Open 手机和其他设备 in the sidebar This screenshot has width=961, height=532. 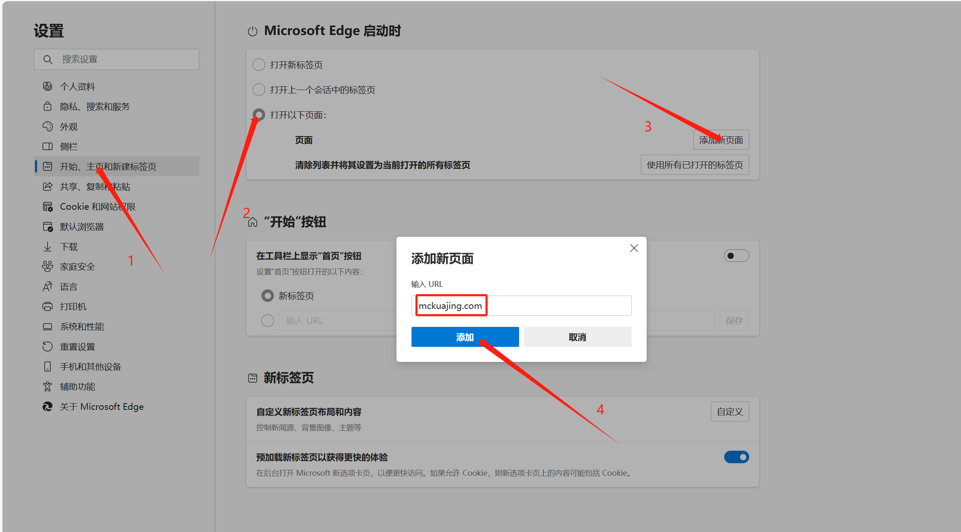click(x=117, y=366)
